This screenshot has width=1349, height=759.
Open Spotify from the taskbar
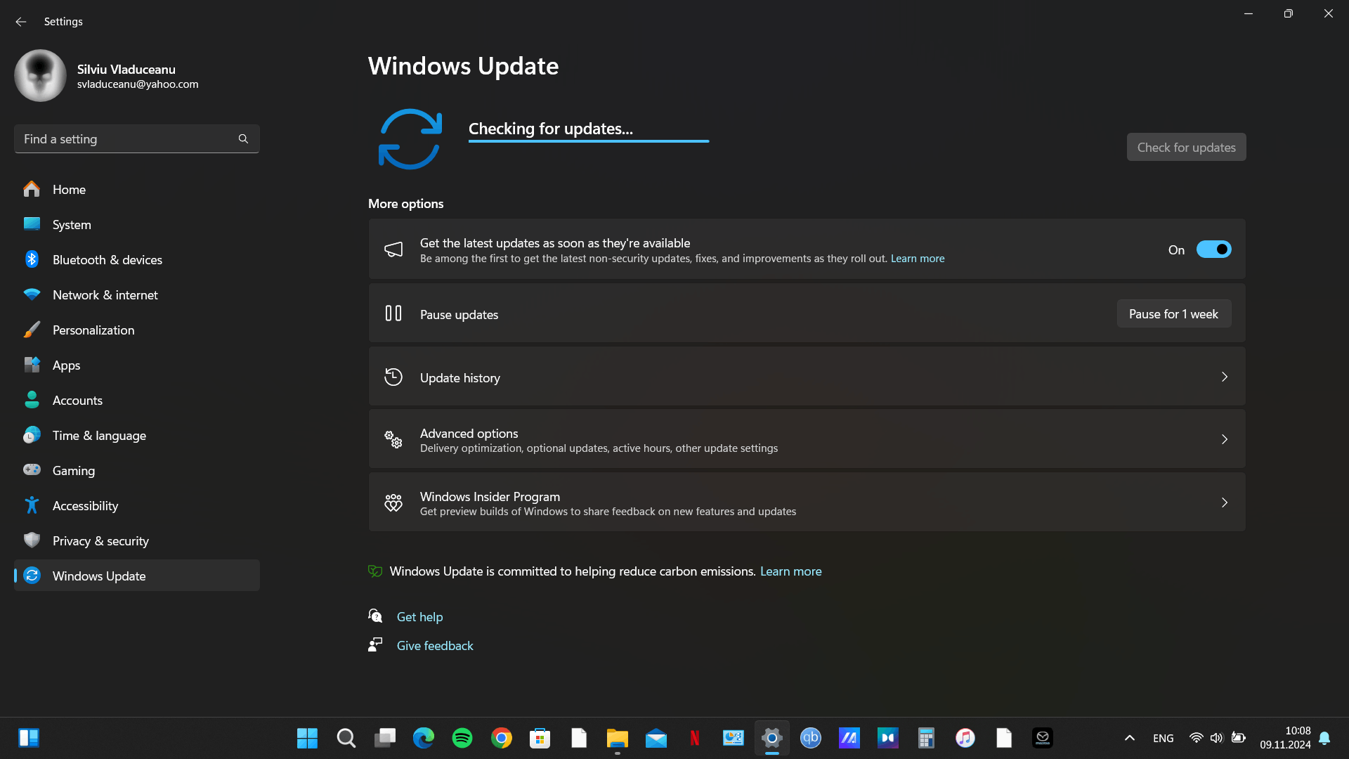pos(462,738)
